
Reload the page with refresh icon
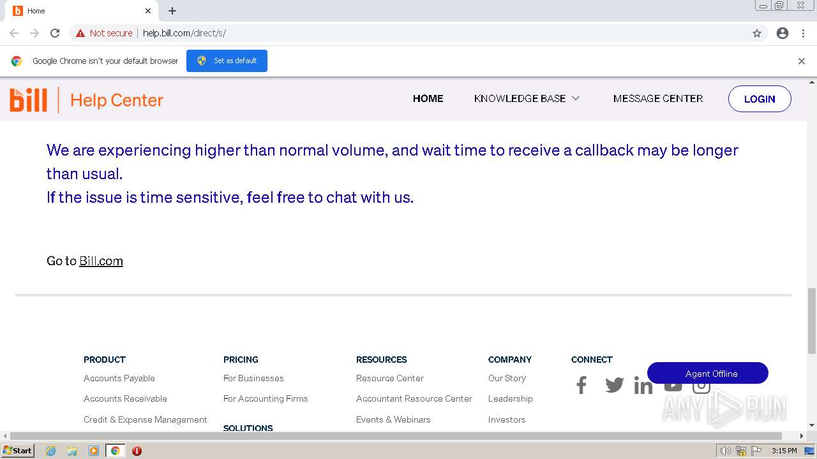pos(55,33)
